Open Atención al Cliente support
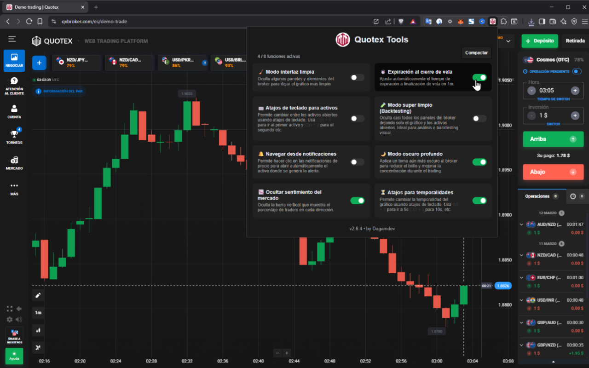The width and height of the screenshot is (589, 368). (14, 86)
